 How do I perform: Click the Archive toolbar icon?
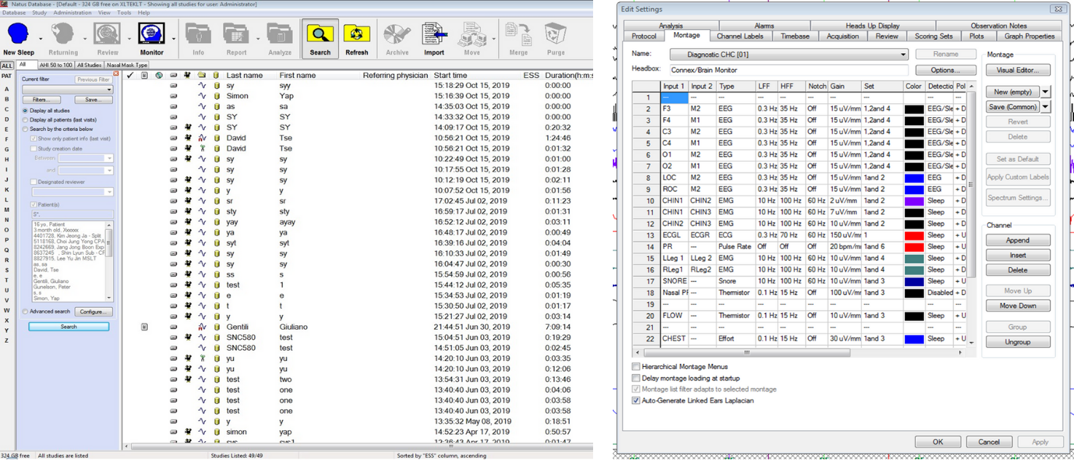coord(397,35)
